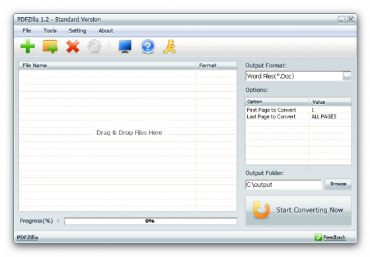
Task: Click the Progress percentage bar
Action: tap(151, 221)
